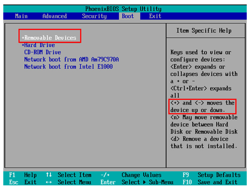Click F1 Help in footer
250x187 pixels.
click(x=23, y=175)
